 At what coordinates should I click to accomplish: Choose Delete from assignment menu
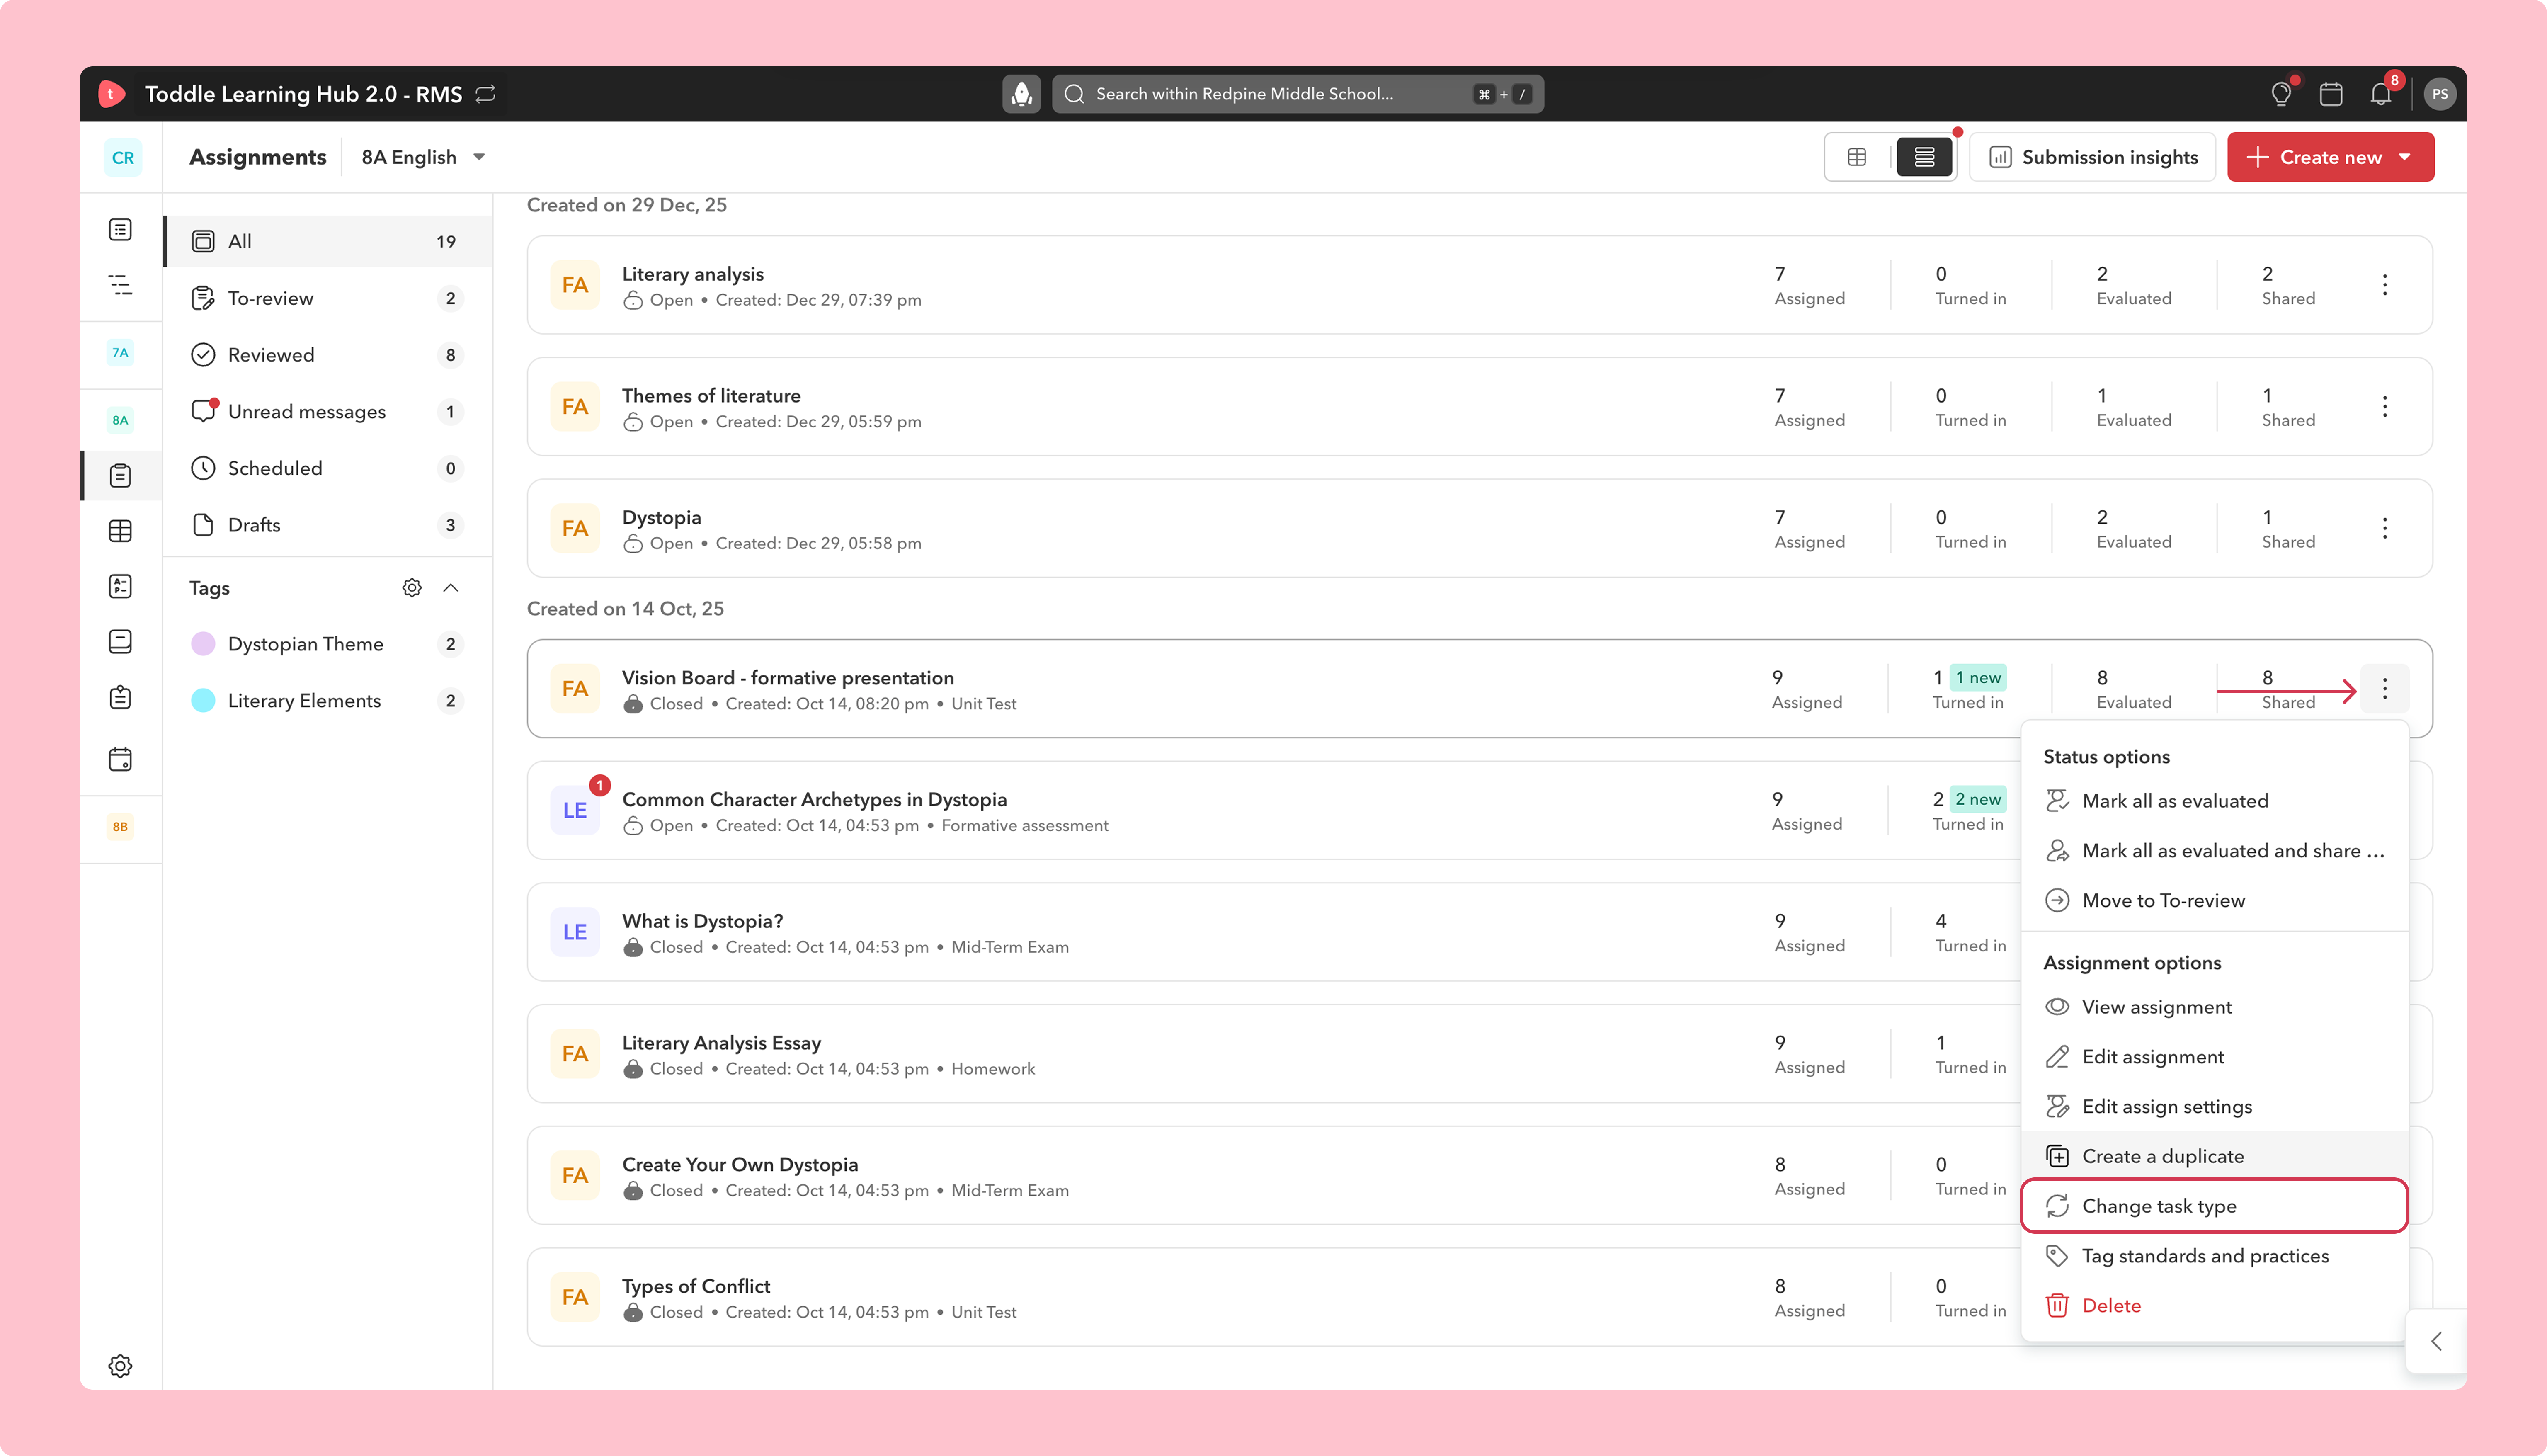[2213, 1306]
